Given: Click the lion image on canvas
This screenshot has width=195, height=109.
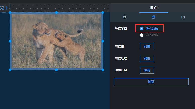Looking at the screenshot, I should [56, 41].
